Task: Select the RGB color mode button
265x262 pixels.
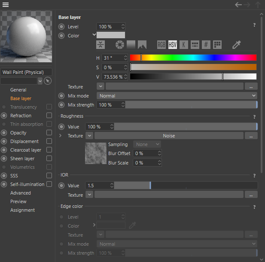Action: 161,45
